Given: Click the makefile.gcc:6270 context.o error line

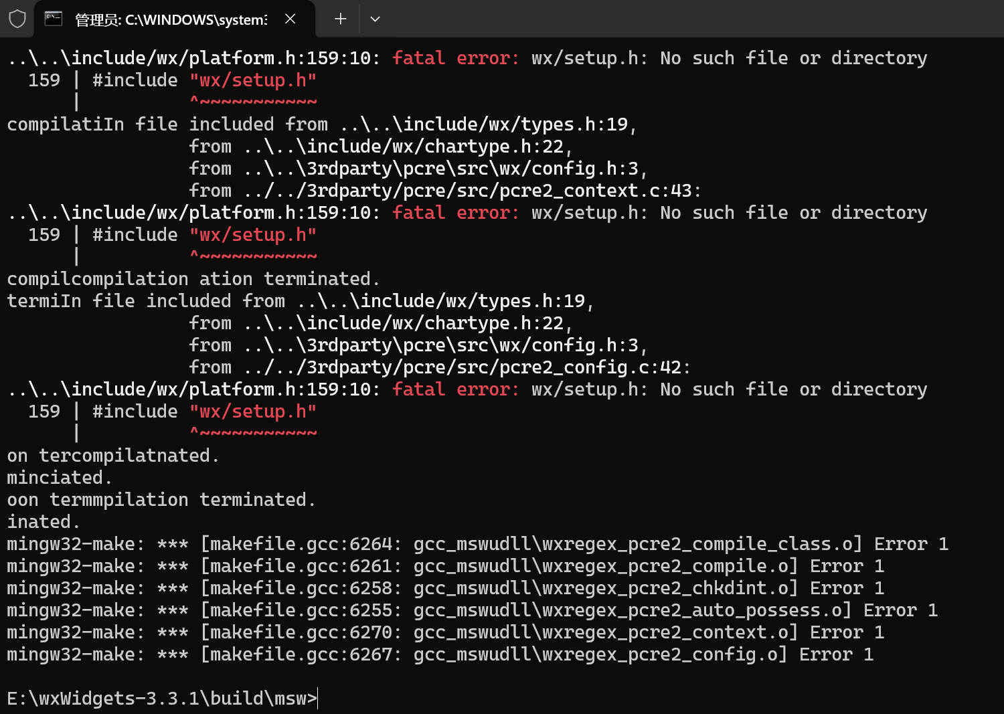Looking at the screenshot, I should (445, 632).
